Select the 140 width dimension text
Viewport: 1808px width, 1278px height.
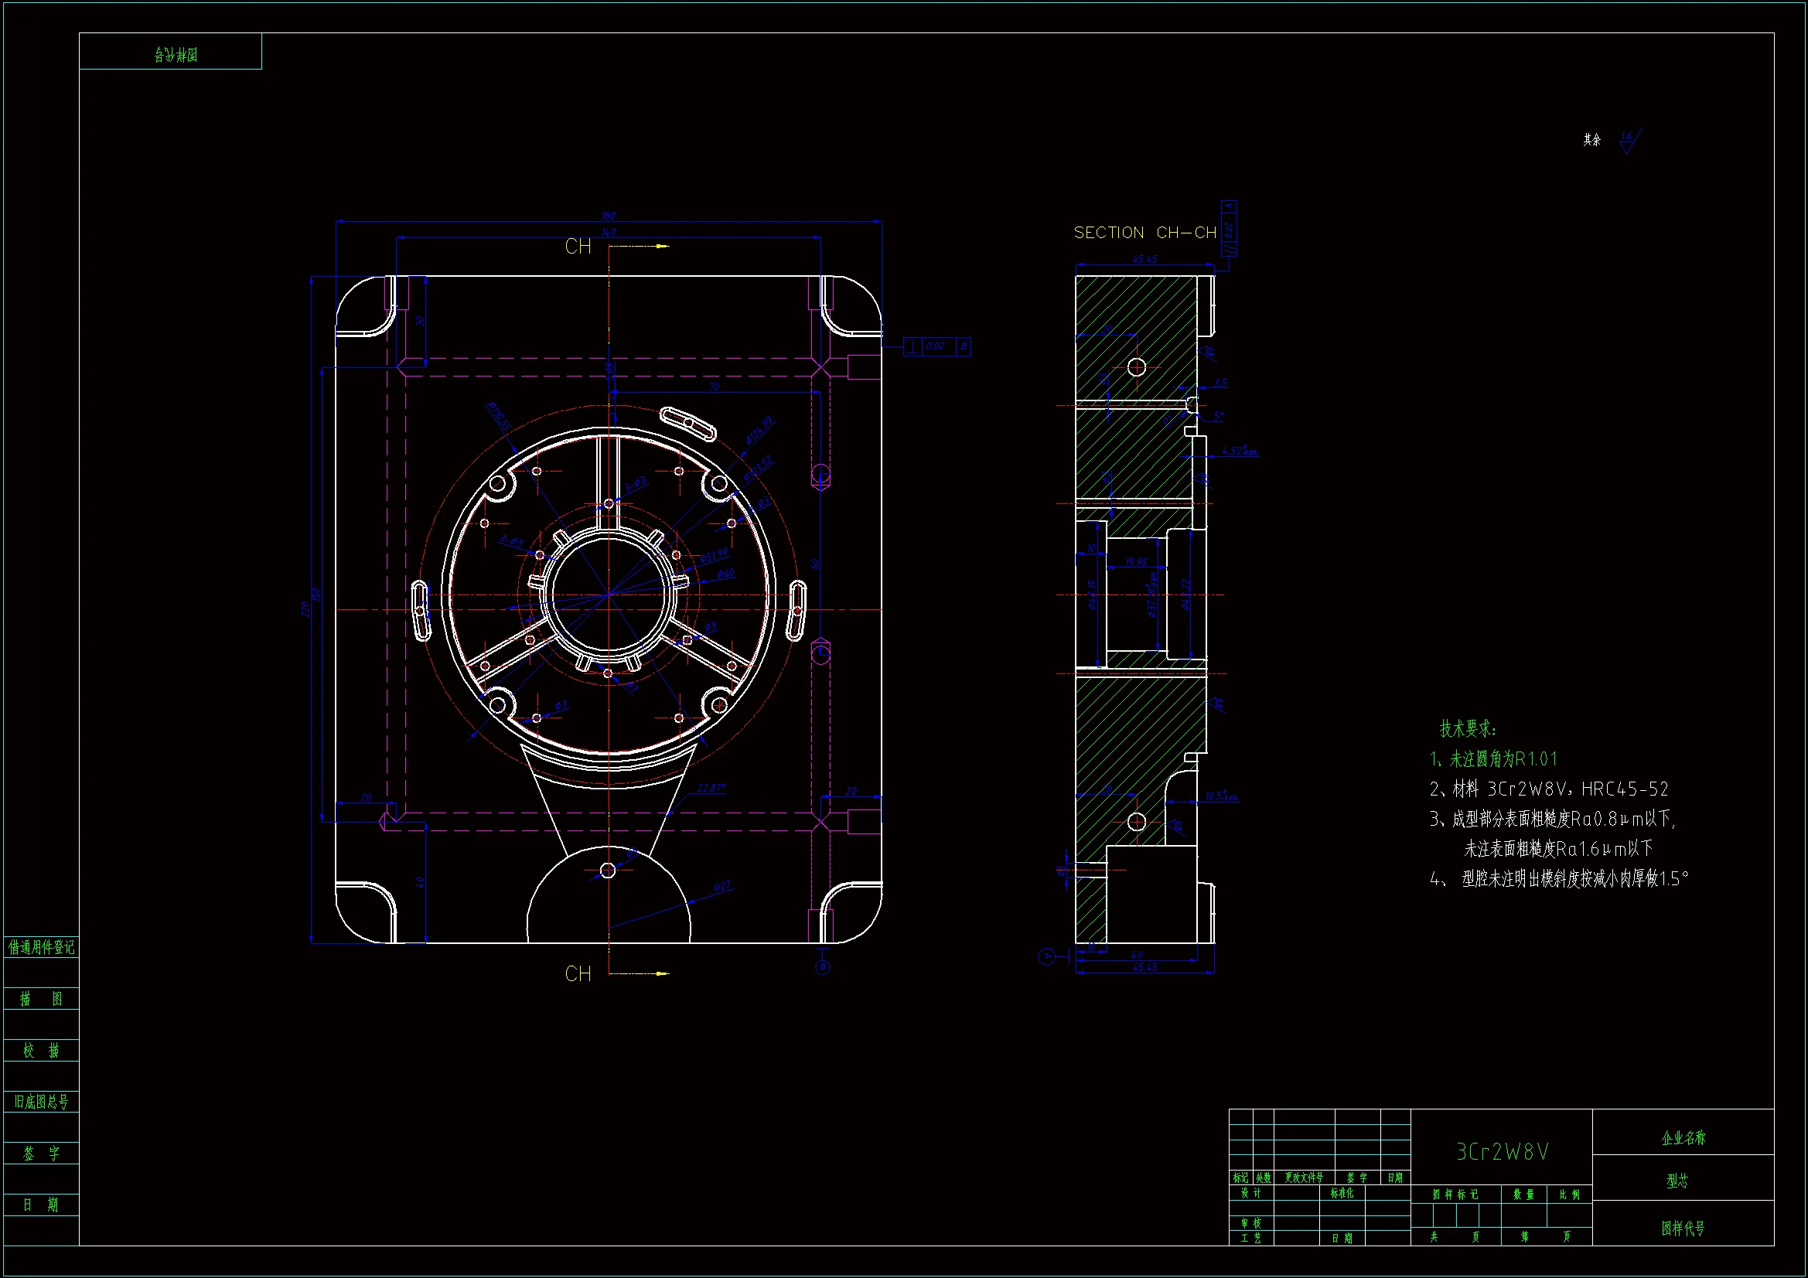pos(608,232)
